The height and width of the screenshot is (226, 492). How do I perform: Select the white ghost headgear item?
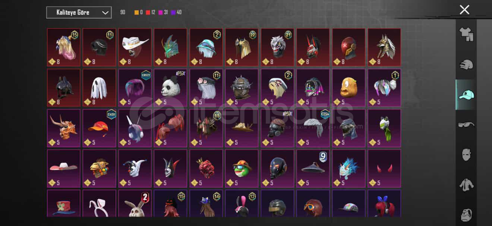99,88
